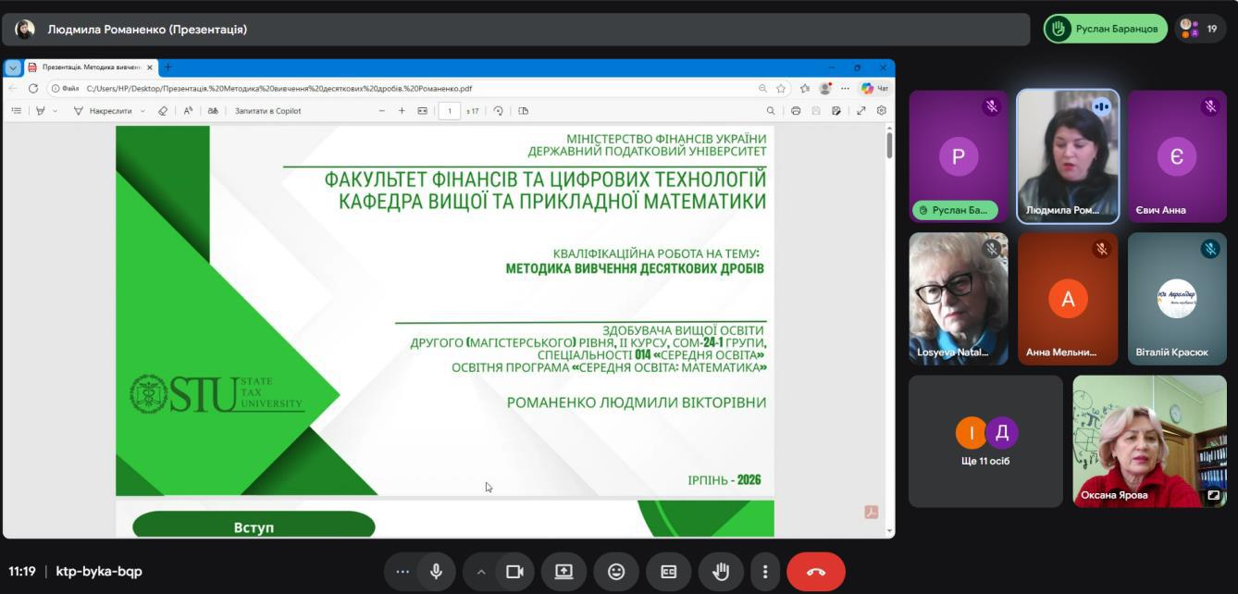1238x594 pixels.
Task: Toggle the camera on or off
Action: click(x=514, y=572)
